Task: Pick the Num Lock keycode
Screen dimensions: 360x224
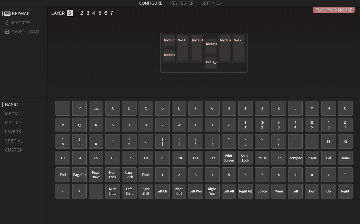Action: [112, 174]
